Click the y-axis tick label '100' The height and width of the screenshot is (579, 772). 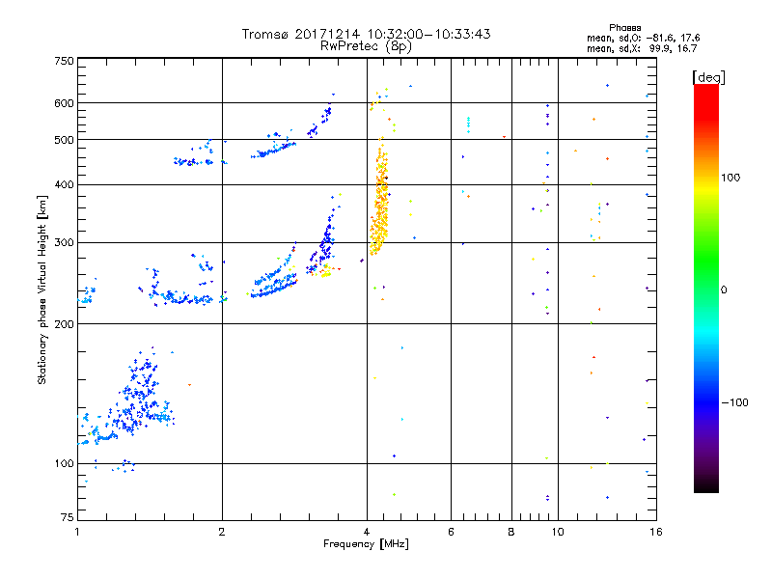click(64, 464)
